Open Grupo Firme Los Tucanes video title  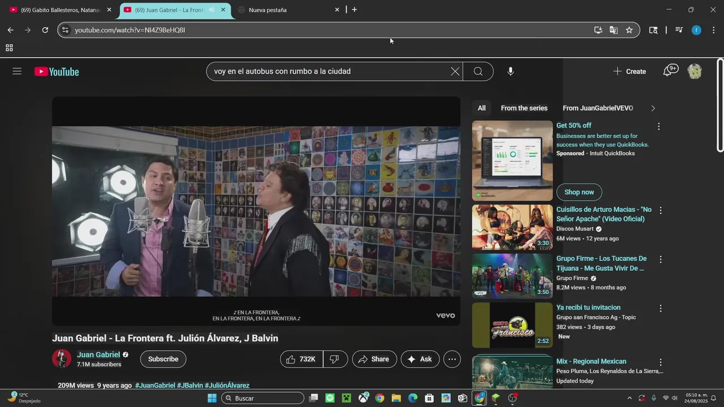[x=601, y=263]
